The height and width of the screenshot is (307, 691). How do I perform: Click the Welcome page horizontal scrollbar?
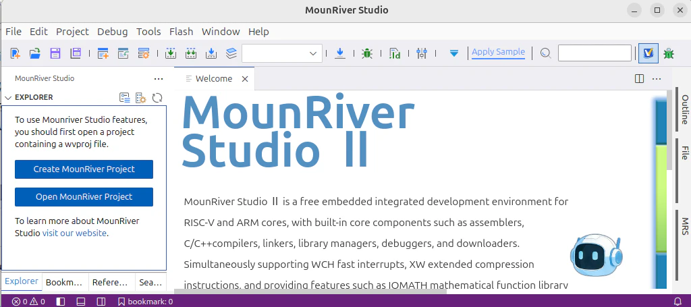(x=310, y=291)
